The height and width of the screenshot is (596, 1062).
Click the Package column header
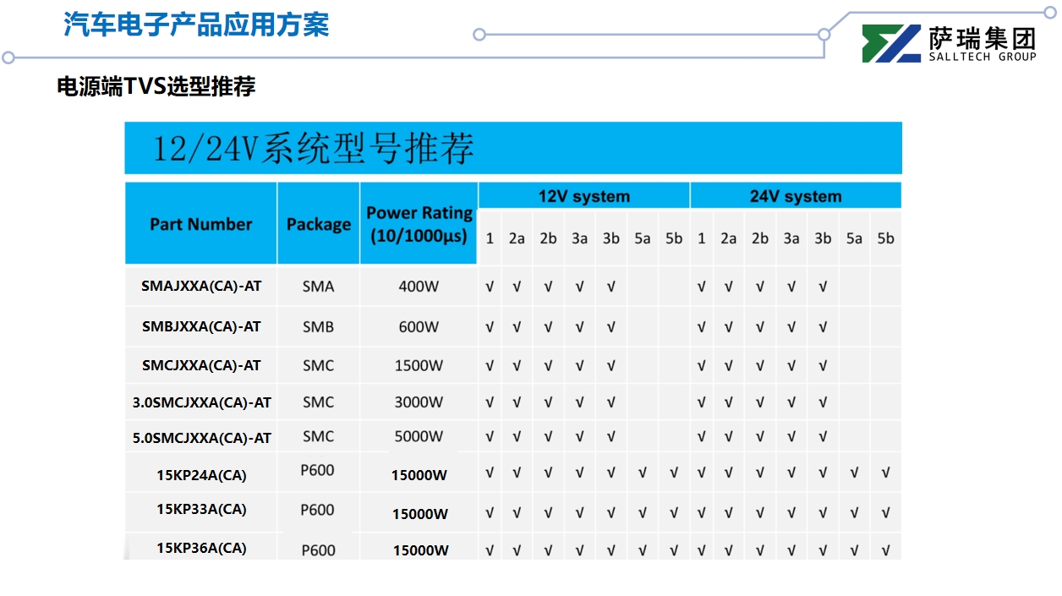pyautogui.click(x=319, y=224)
